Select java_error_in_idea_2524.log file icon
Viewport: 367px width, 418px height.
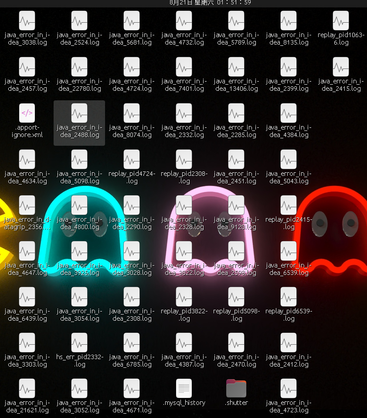pos(79,21)
